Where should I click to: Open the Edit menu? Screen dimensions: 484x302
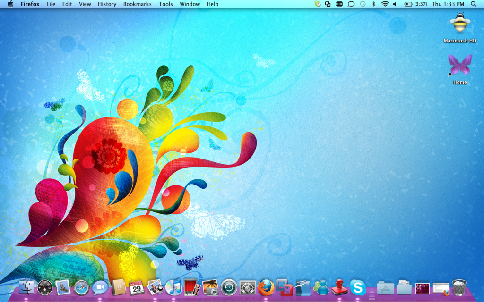[x=67, y=4]
